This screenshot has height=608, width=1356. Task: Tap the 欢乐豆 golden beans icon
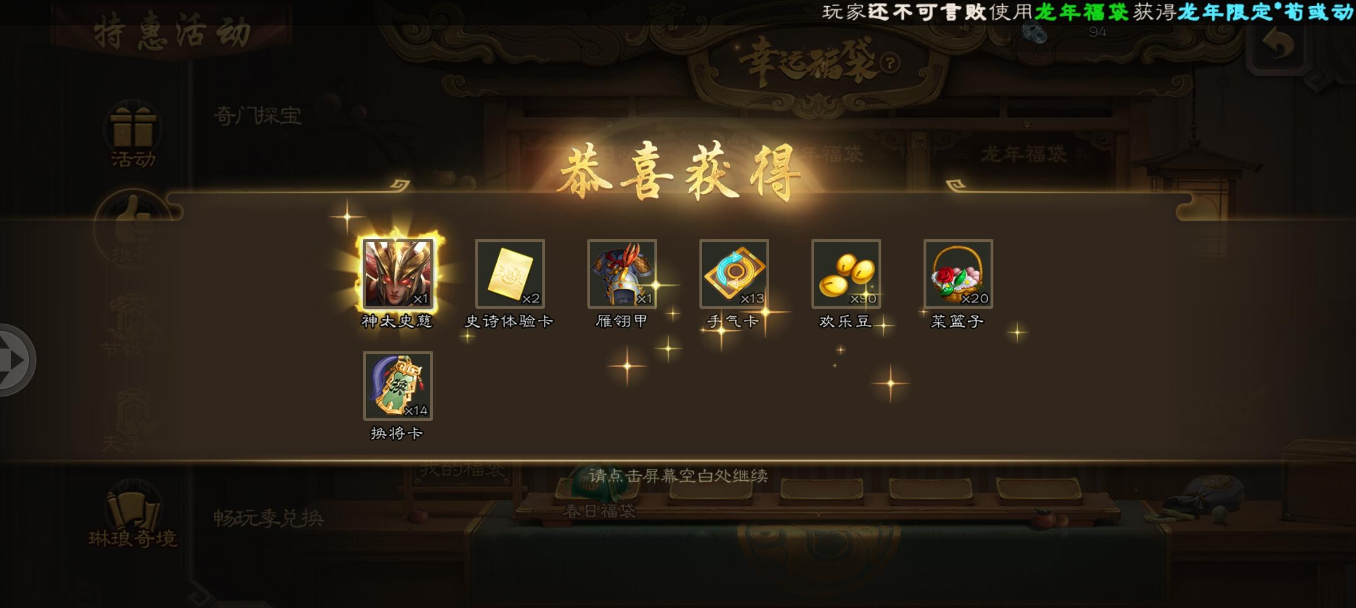tap(846, 274)
